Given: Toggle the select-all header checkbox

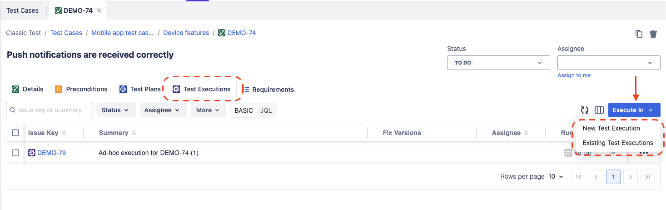Looking at the screenshot, I should (x=15, y=133).
